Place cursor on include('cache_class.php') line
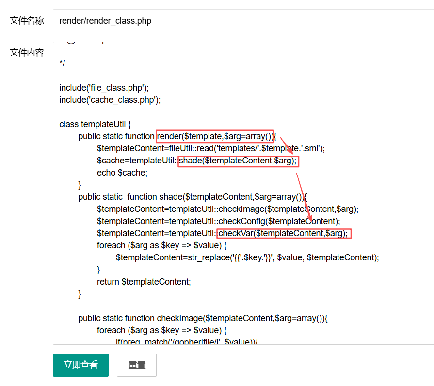The height and width of the screenshot is (386, 434). pyautogui.click(x=110, y=100)
